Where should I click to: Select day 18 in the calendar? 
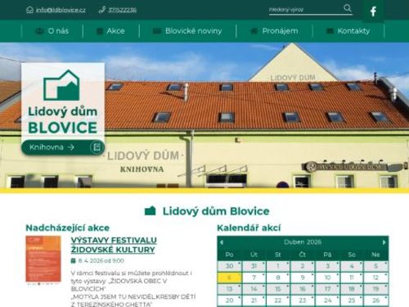pos(352,289)
